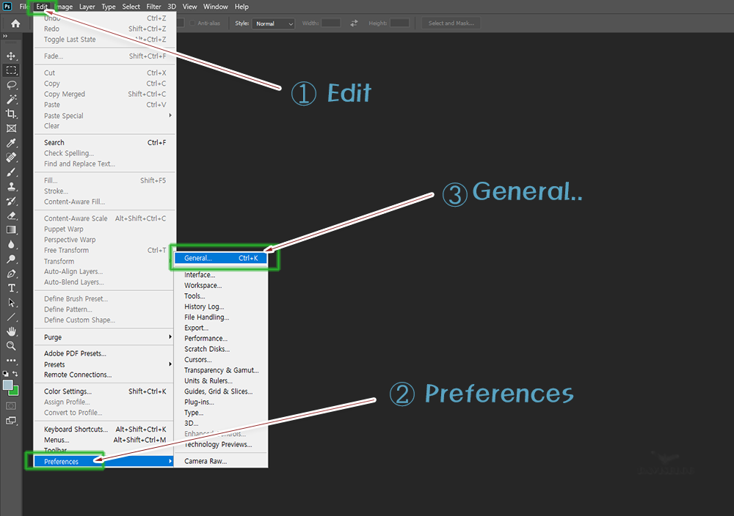The width and height of the screenshot is (734, 516).
Task: Select the Gradient tool
Action: tap(11, 230)
